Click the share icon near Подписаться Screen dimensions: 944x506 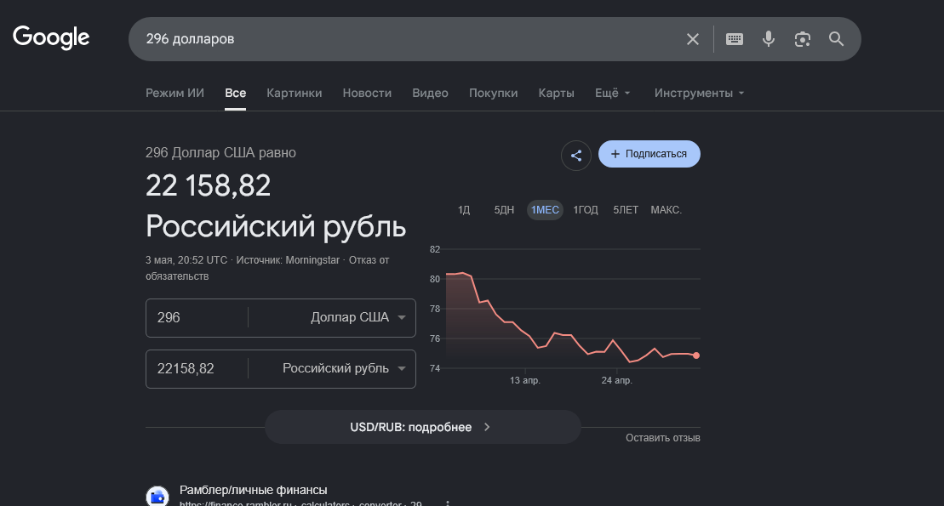click(x=576, y=156)
